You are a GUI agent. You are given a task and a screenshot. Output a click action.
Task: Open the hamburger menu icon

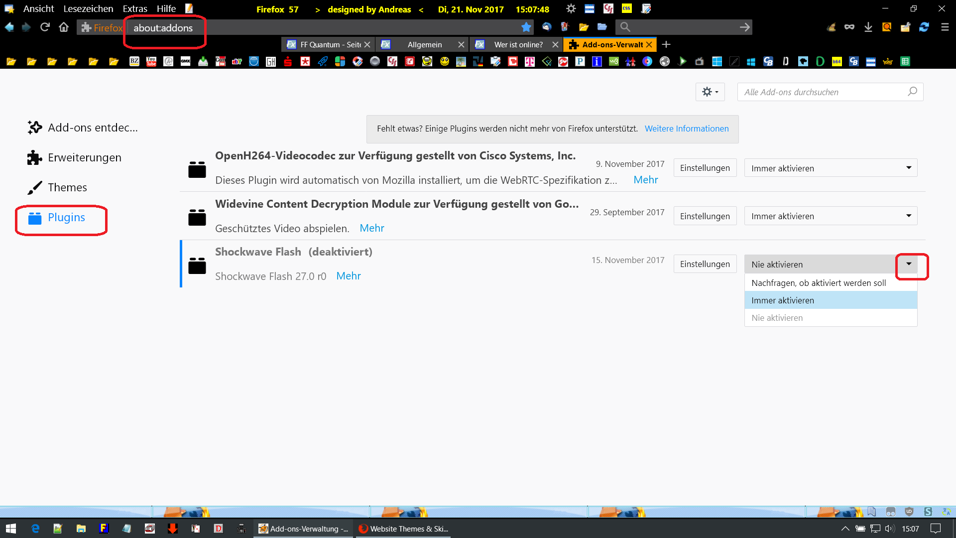945,27
